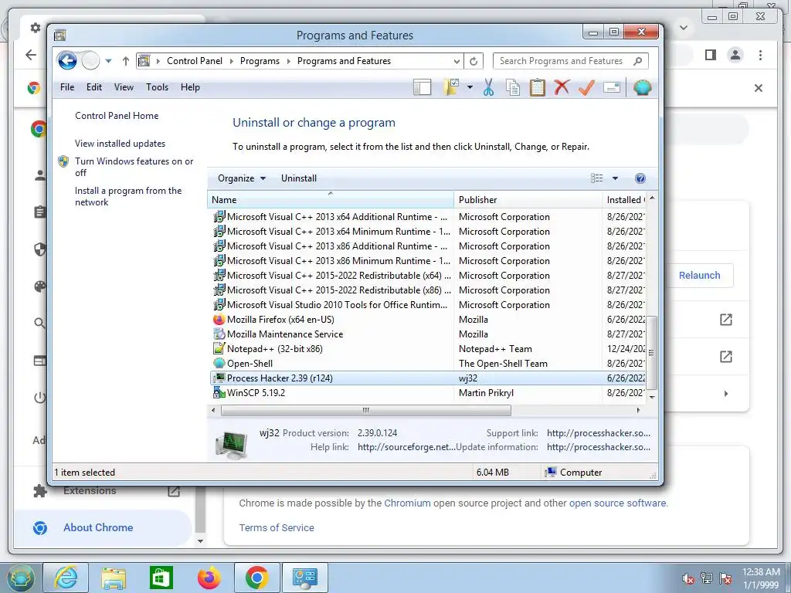Image resolution: width=791 pixels, height=593 pixels.
Task: Click the orange checkmark Properties icon
Action: click(586, 87)
